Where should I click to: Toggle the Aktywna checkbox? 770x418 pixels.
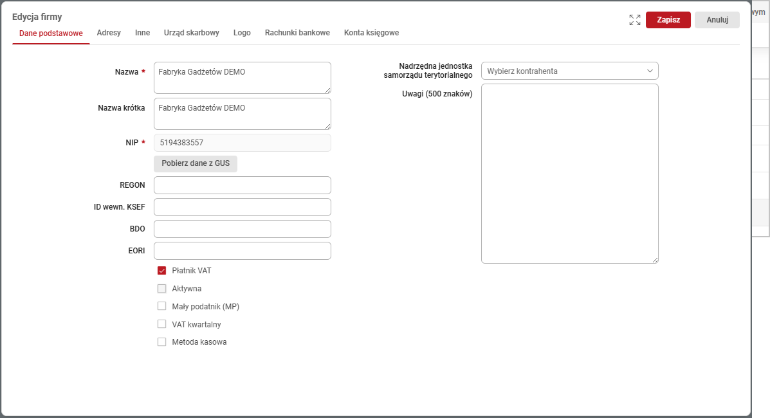162,289
